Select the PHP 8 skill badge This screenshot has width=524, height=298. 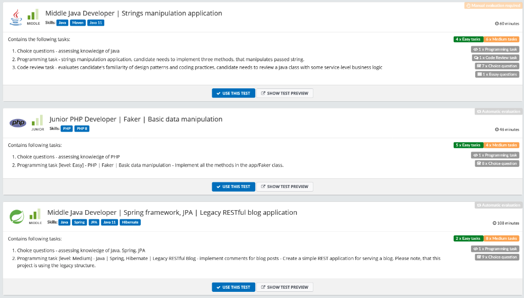coord(81,128)
